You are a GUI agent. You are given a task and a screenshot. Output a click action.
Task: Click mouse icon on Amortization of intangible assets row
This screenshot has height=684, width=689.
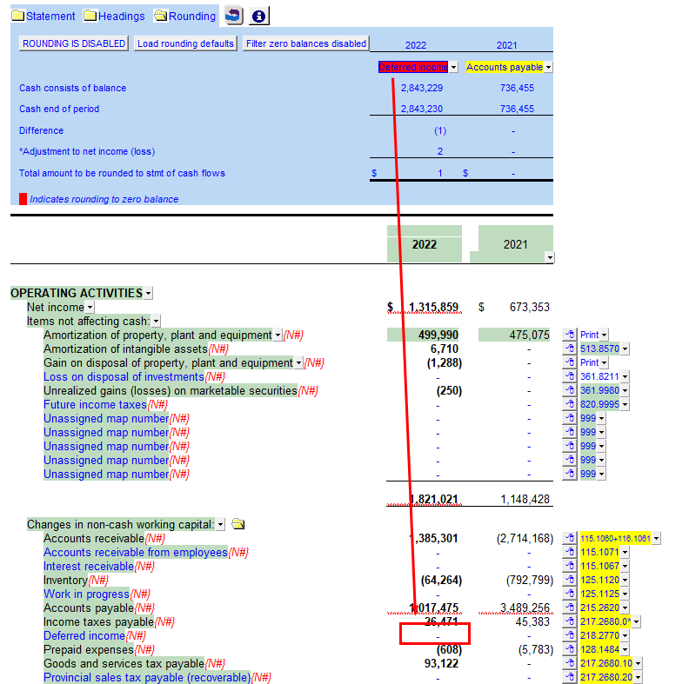[570, 349]
